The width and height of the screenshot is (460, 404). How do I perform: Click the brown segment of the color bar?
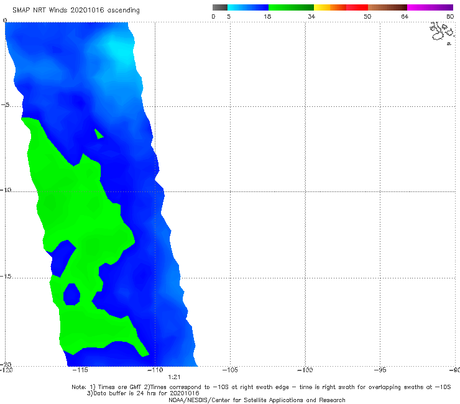coord(387,7)
